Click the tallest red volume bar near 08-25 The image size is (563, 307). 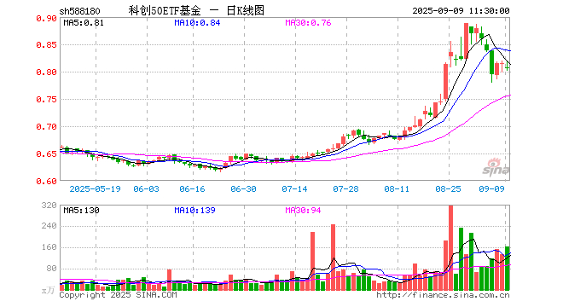[450, 248]
